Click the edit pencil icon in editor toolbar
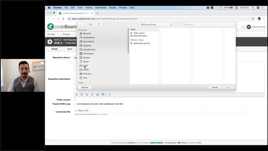This screenshot has width=268, height=151. tap(82, 94)
